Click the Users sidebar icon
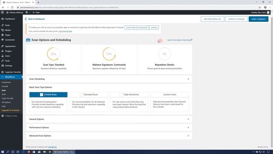The height and width of the screenshot is (154, 273). 3,56
